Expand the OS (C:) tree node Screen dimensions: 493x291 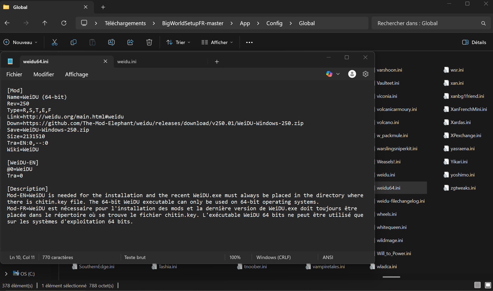pos(6,274)
